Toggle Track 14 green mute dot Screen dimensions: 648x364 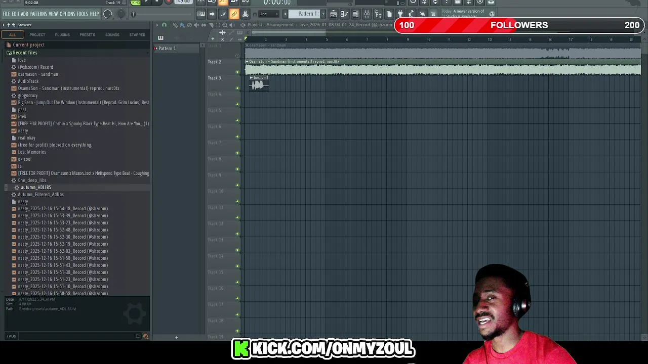point(238,266)
